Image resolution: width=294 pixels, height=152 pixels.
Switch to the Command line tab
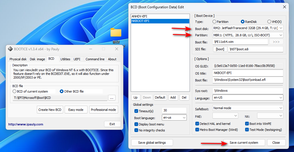(x=95, y=59)
